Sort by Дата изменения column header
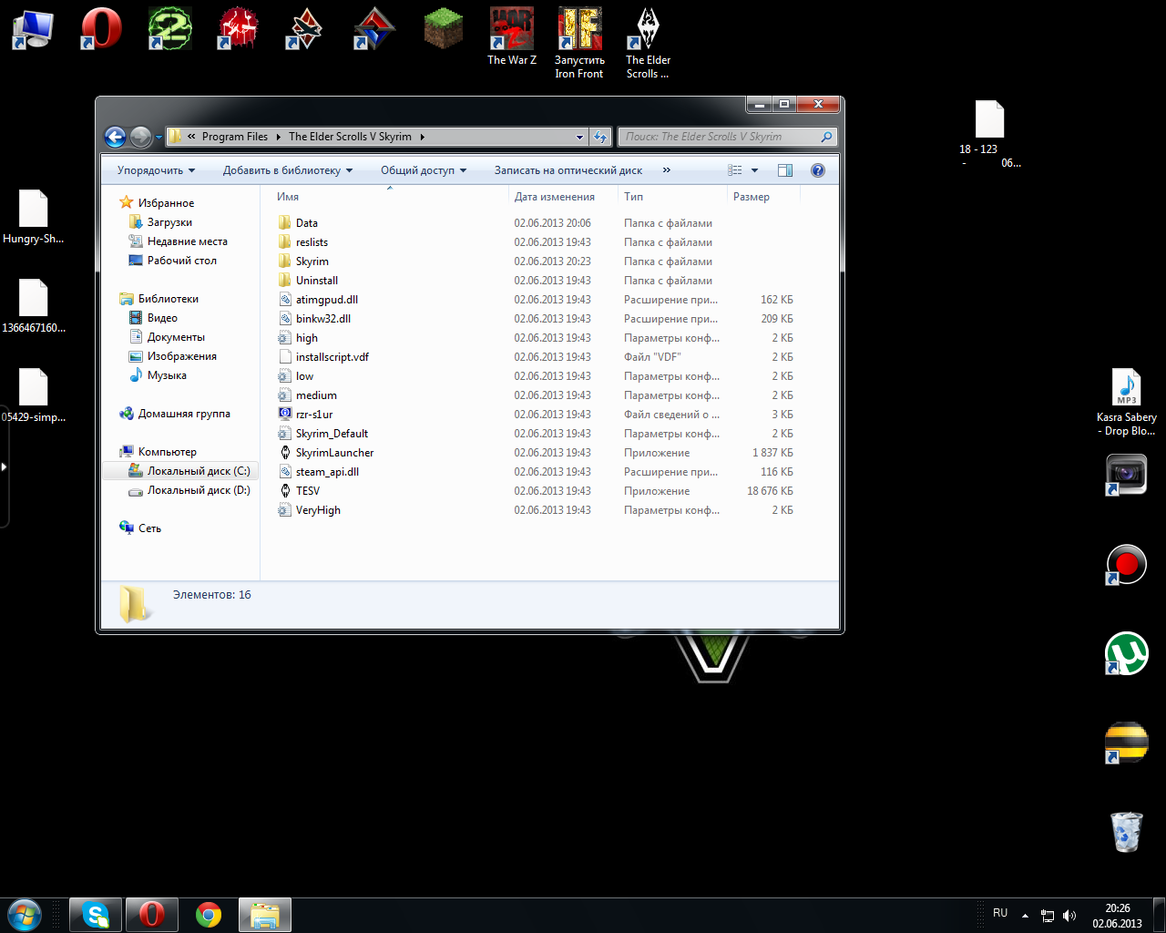Image resolution: width=1166 pixels, height=933 pixels. tap(563, 196)
